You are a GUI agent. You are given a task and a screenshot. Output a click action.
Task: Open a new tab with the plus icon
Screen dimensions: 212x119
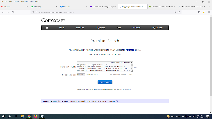tap(209, 7)
